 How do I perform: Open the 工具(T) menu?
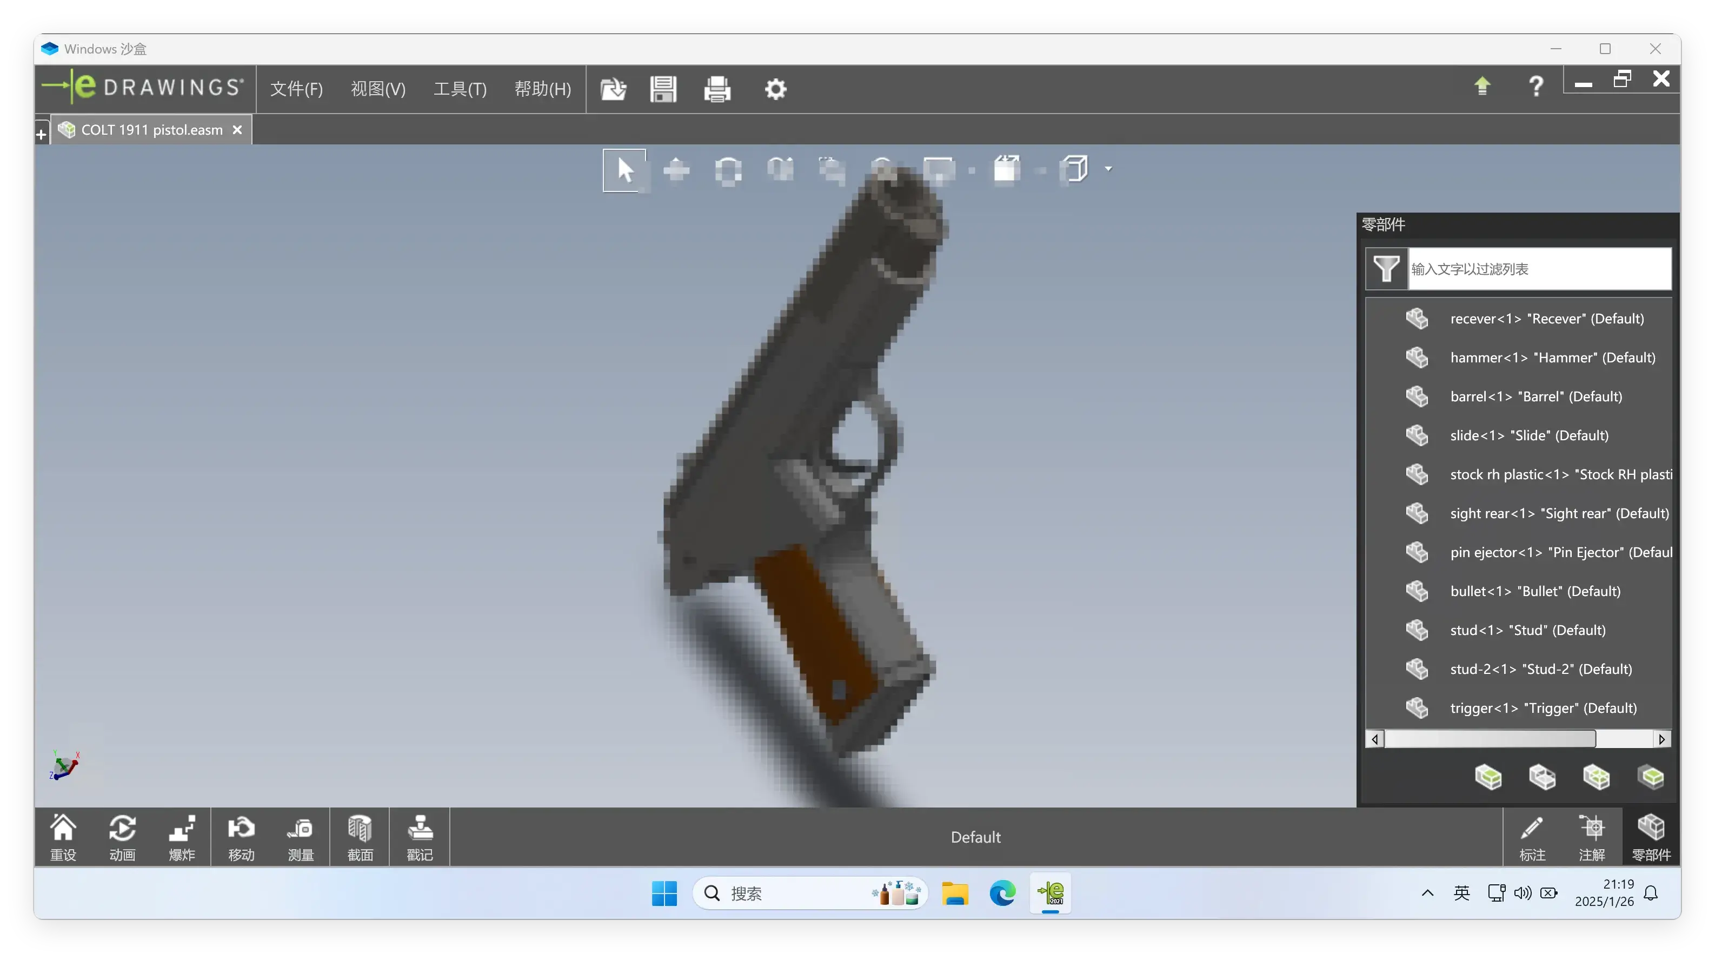click(x=460, y=89)
